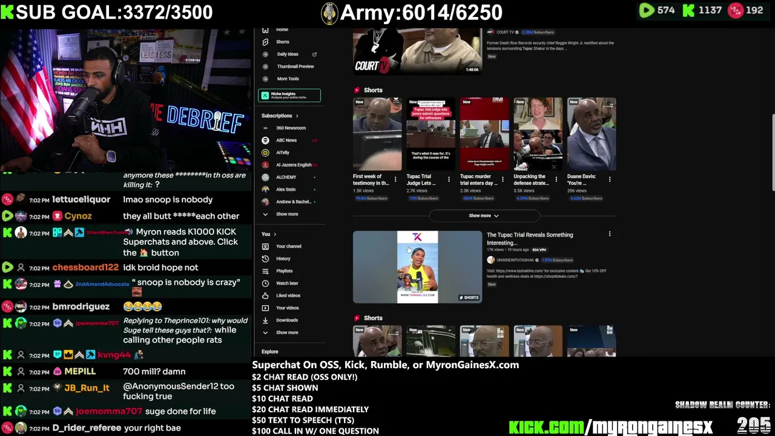
Task: Click the History clock icon
Action: (x=265, y=259)
